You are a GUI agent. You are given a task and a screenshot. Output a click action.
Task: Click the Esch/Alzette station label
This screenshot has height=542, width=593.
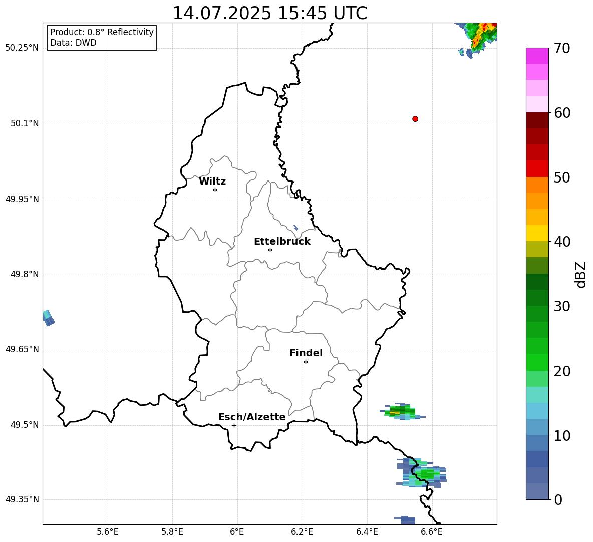[x=252, y=417]
